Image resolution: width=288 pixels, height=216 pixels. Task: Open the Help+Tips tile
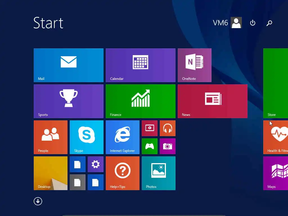click(x=123, y=173)
